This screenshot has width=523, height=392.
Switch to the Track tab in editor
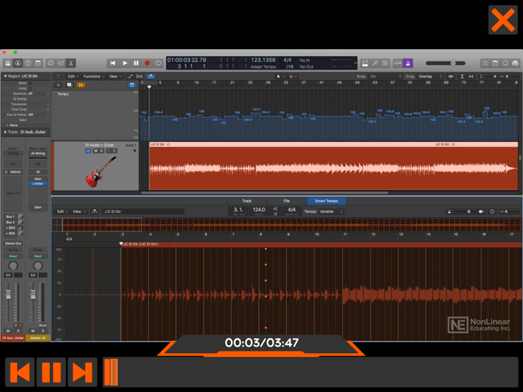[x=247, y=201]
